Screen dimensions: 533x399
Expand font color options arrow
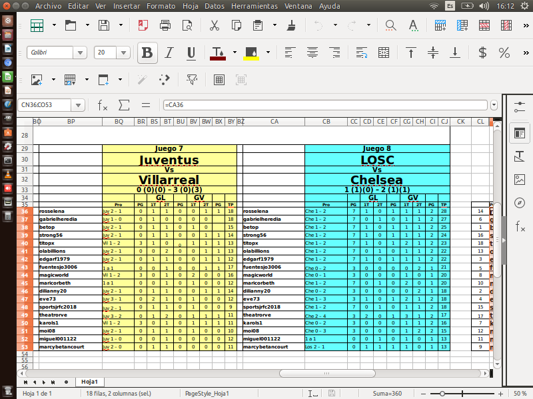[x=235, y=53]
